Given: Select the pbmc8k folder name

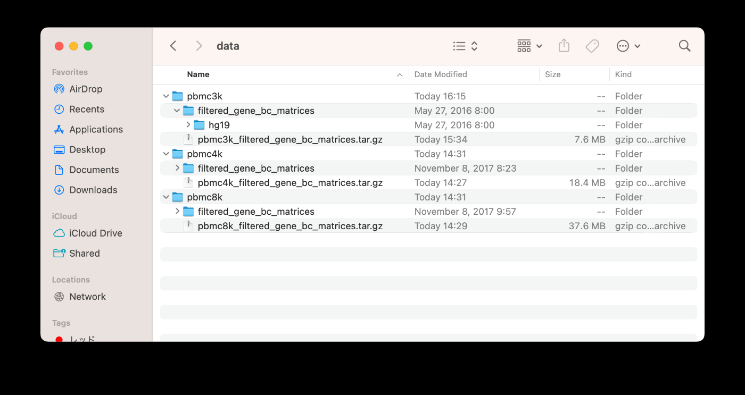Looking at the screenshot, I should [205, 197].
